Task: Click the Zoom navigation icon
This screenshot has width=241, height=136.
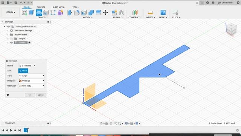Action: point(115,123)
